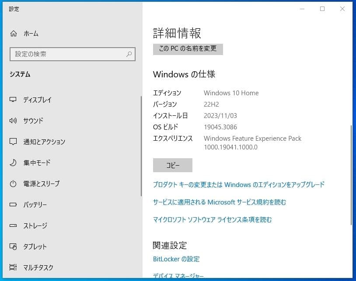Click the Sound speaker icon
This screenshot has height=281, width=356.
[x=13, y=121]
